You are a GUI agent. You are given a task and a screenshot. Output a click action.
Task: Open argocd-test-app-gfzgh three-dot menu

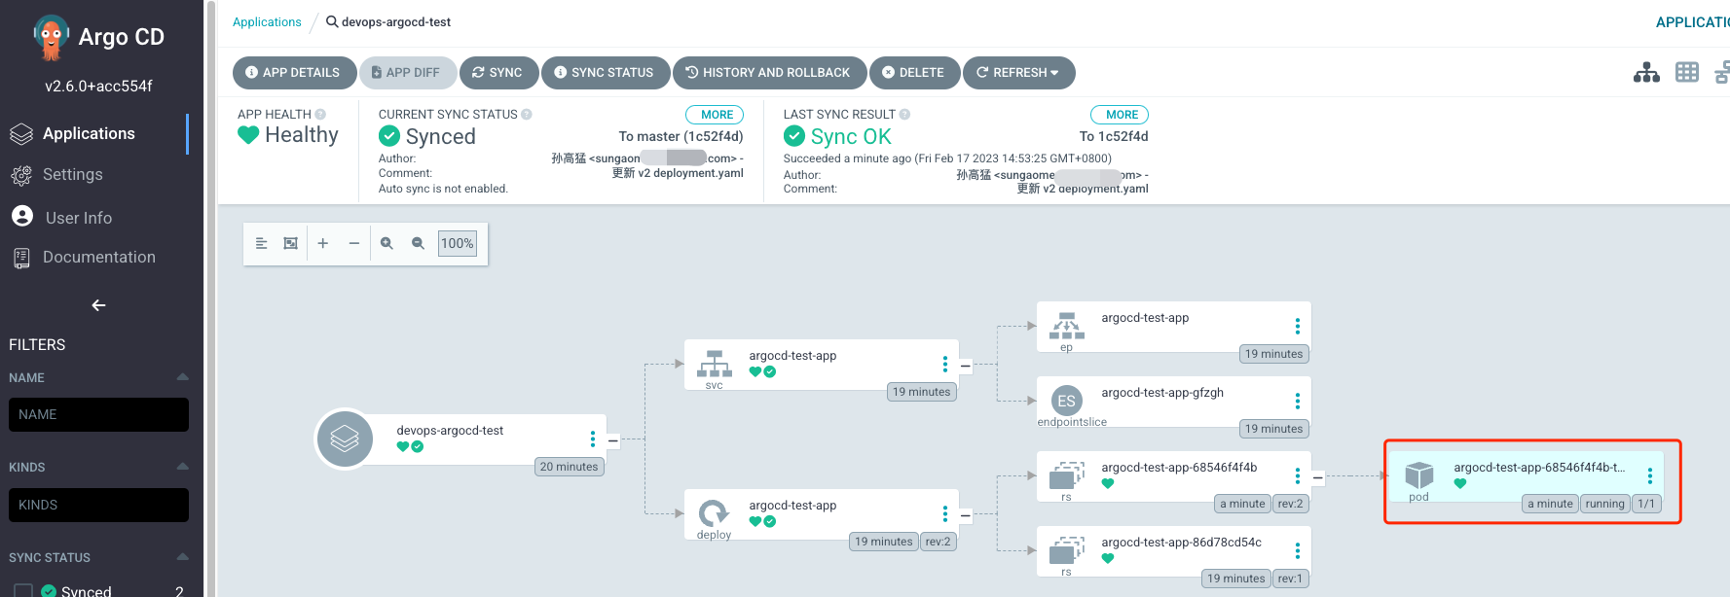point(1298,402)
